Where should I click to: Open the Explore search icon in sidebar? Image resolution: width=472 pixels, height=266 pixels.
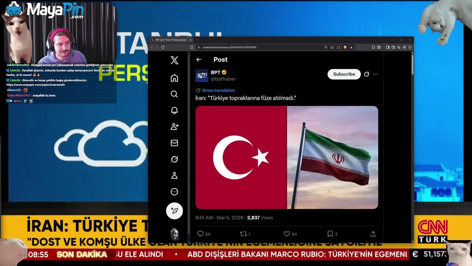pos(174,94)
